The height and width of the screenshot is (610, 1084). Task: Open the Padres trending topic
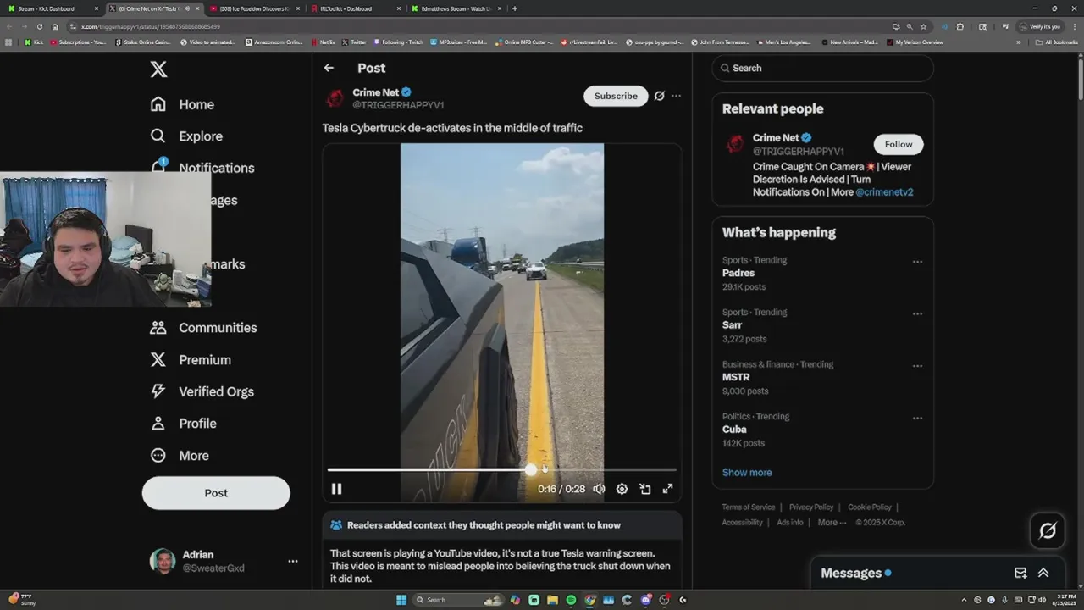pyautogui.click(x=738, y=273)
